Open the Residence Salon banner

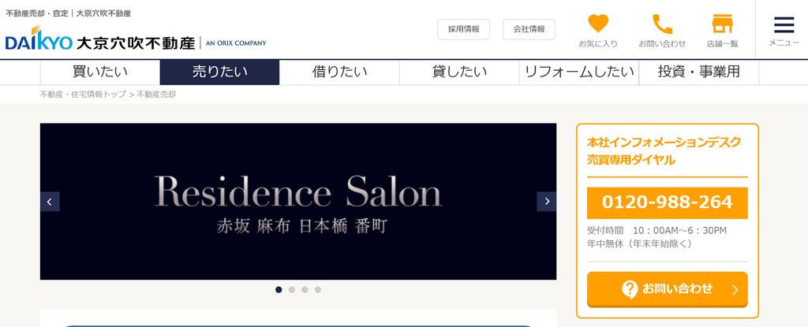pos(298,202)
